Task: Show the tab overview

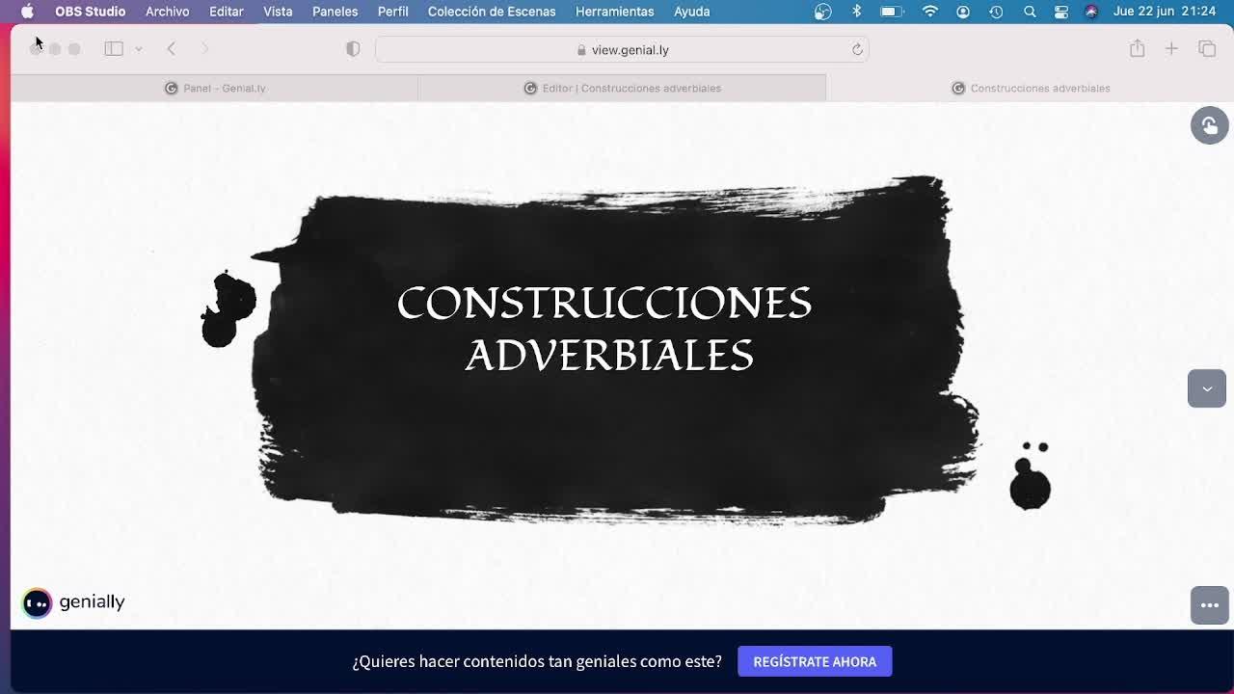Action: (1207, 48)
